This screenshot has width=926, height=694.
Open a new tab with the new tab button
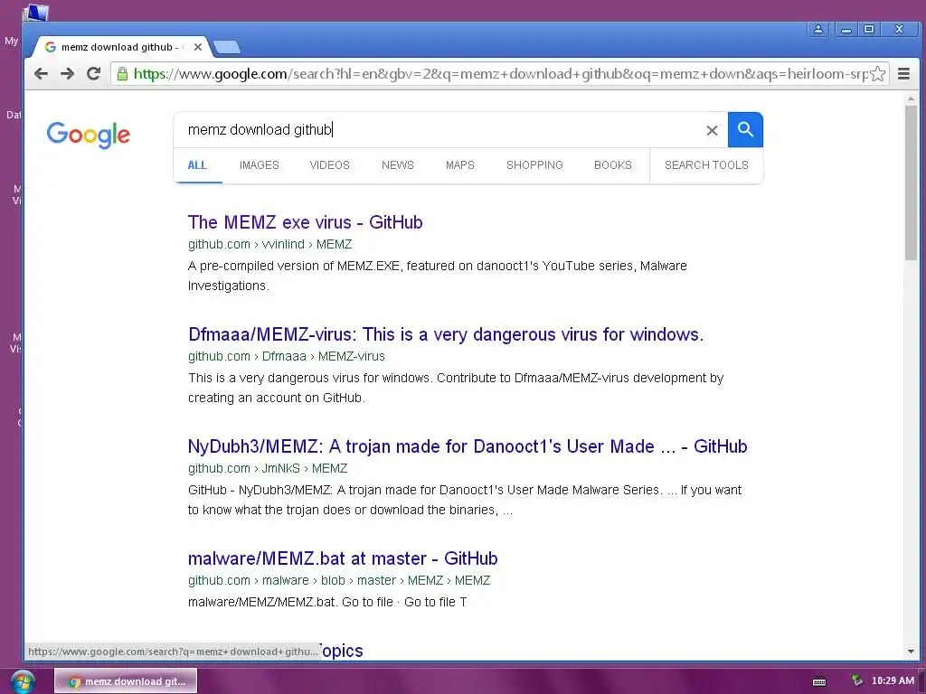pos(226,47)
